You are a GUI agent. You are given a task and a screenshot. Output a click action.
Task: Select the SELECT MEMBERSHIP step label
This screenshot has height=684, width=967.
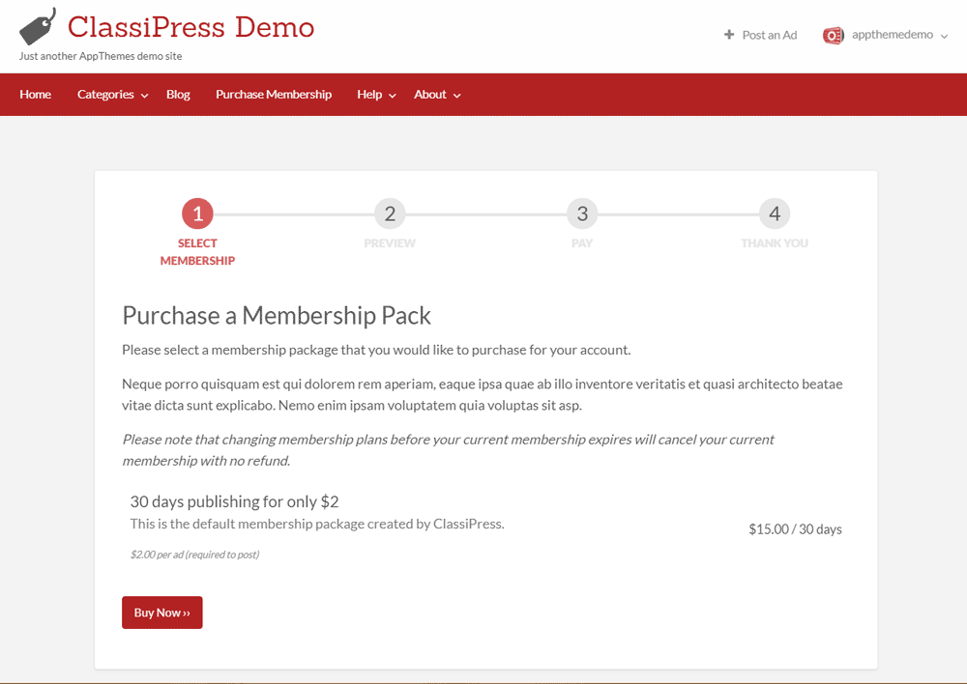pyautogui.click(x=197, y=252)
